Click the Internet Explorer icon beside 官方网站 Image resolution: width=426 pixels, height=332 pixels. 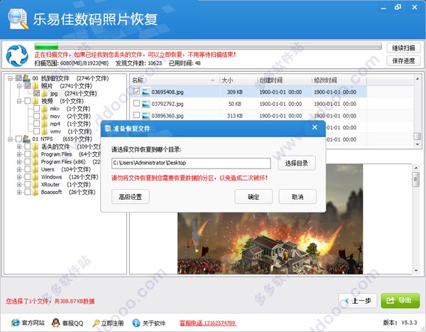15,323
